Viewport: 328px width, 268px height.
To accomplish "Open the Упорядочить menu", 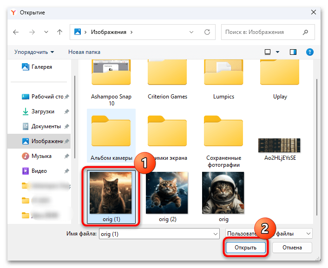I will coord(34,52).
